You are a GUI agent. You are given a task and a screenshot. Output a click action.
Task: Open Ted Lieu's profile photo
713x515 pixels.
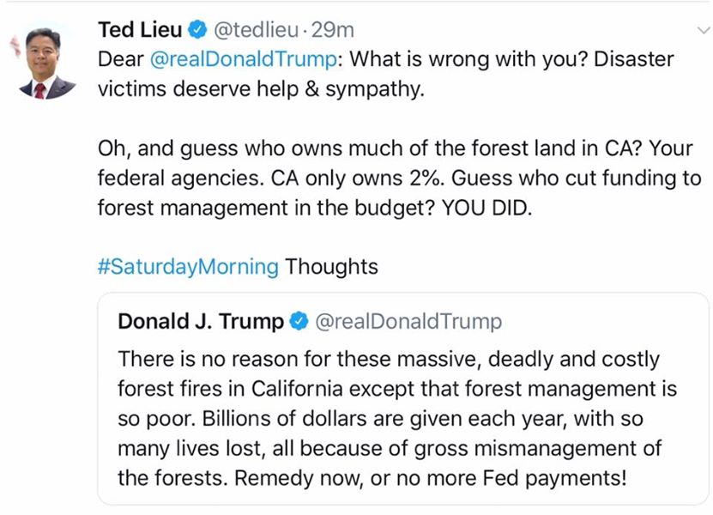(47, 63)
